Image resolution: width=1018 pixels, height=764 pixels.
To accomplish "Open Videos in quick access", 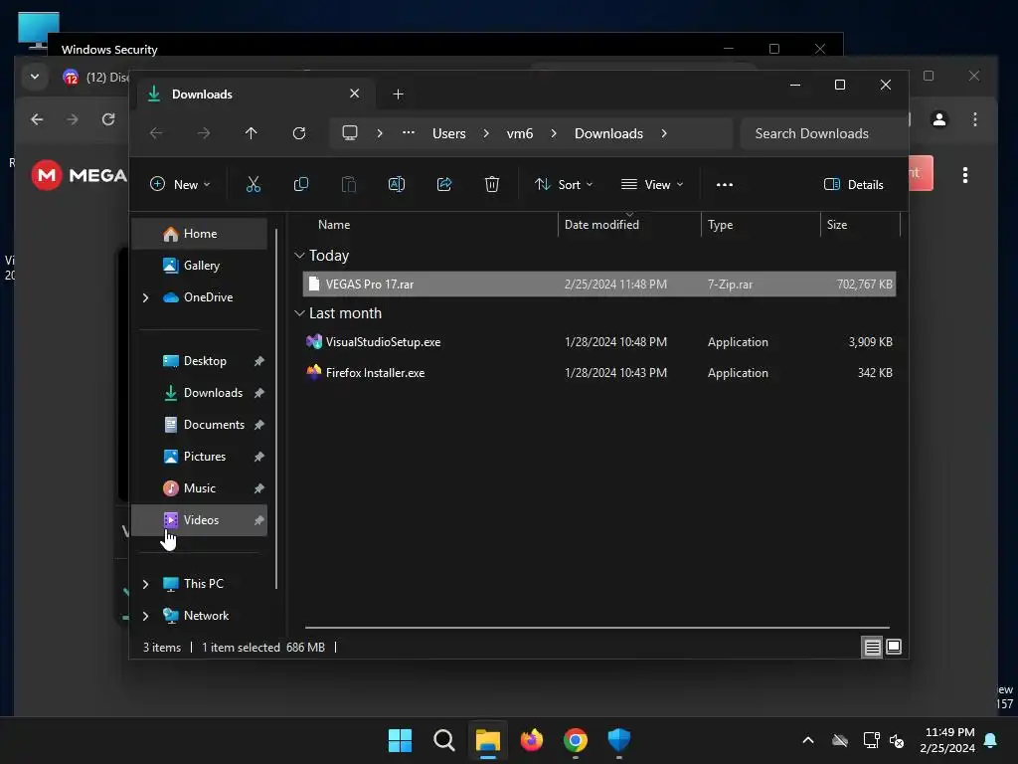I will [x=199, y=520].
